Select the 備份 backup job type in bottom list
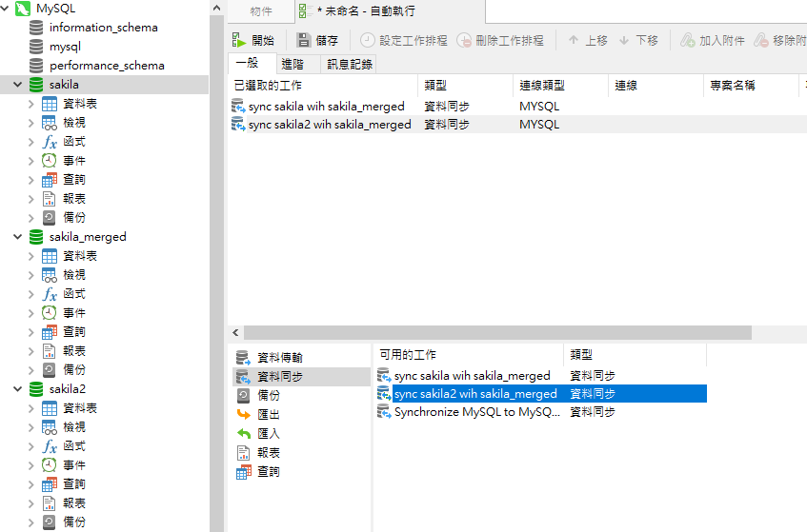 [243, 396]
